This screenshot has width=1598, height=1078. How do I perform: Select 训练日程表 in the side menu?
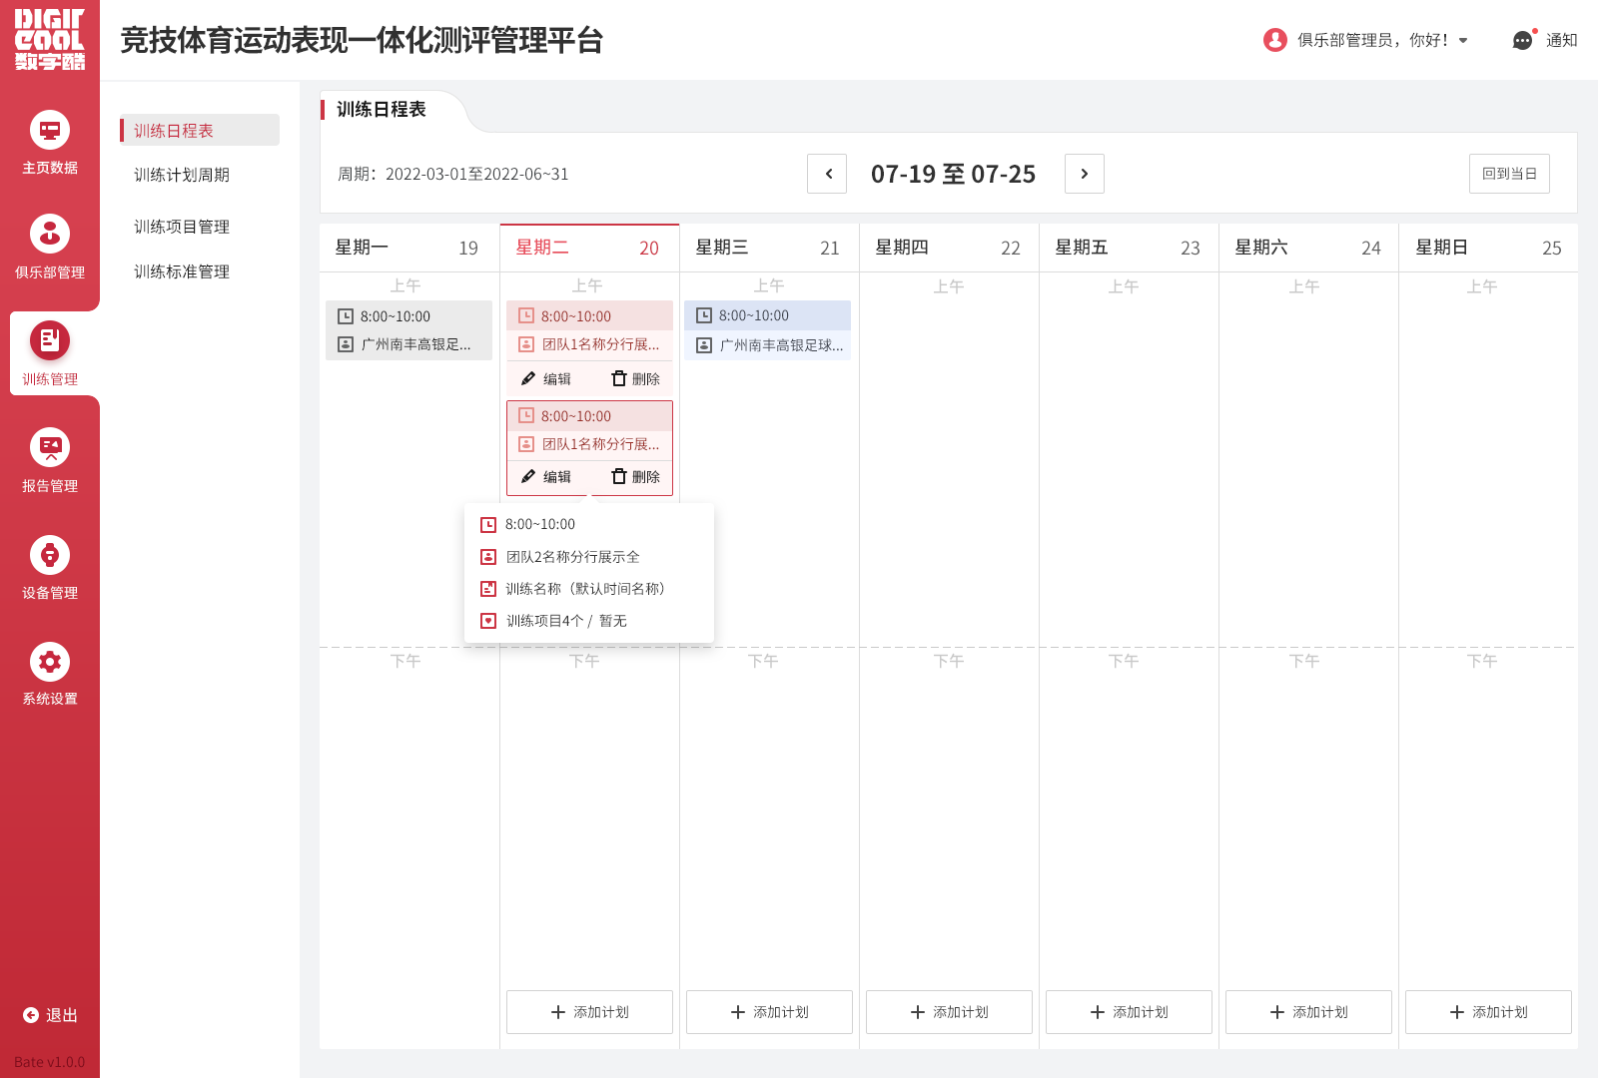(200, 131)
